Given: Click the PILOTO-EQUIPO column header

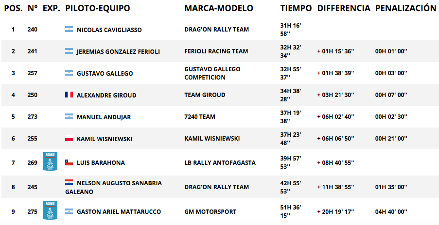Looking at the screenshot, I should click(98, 8).
